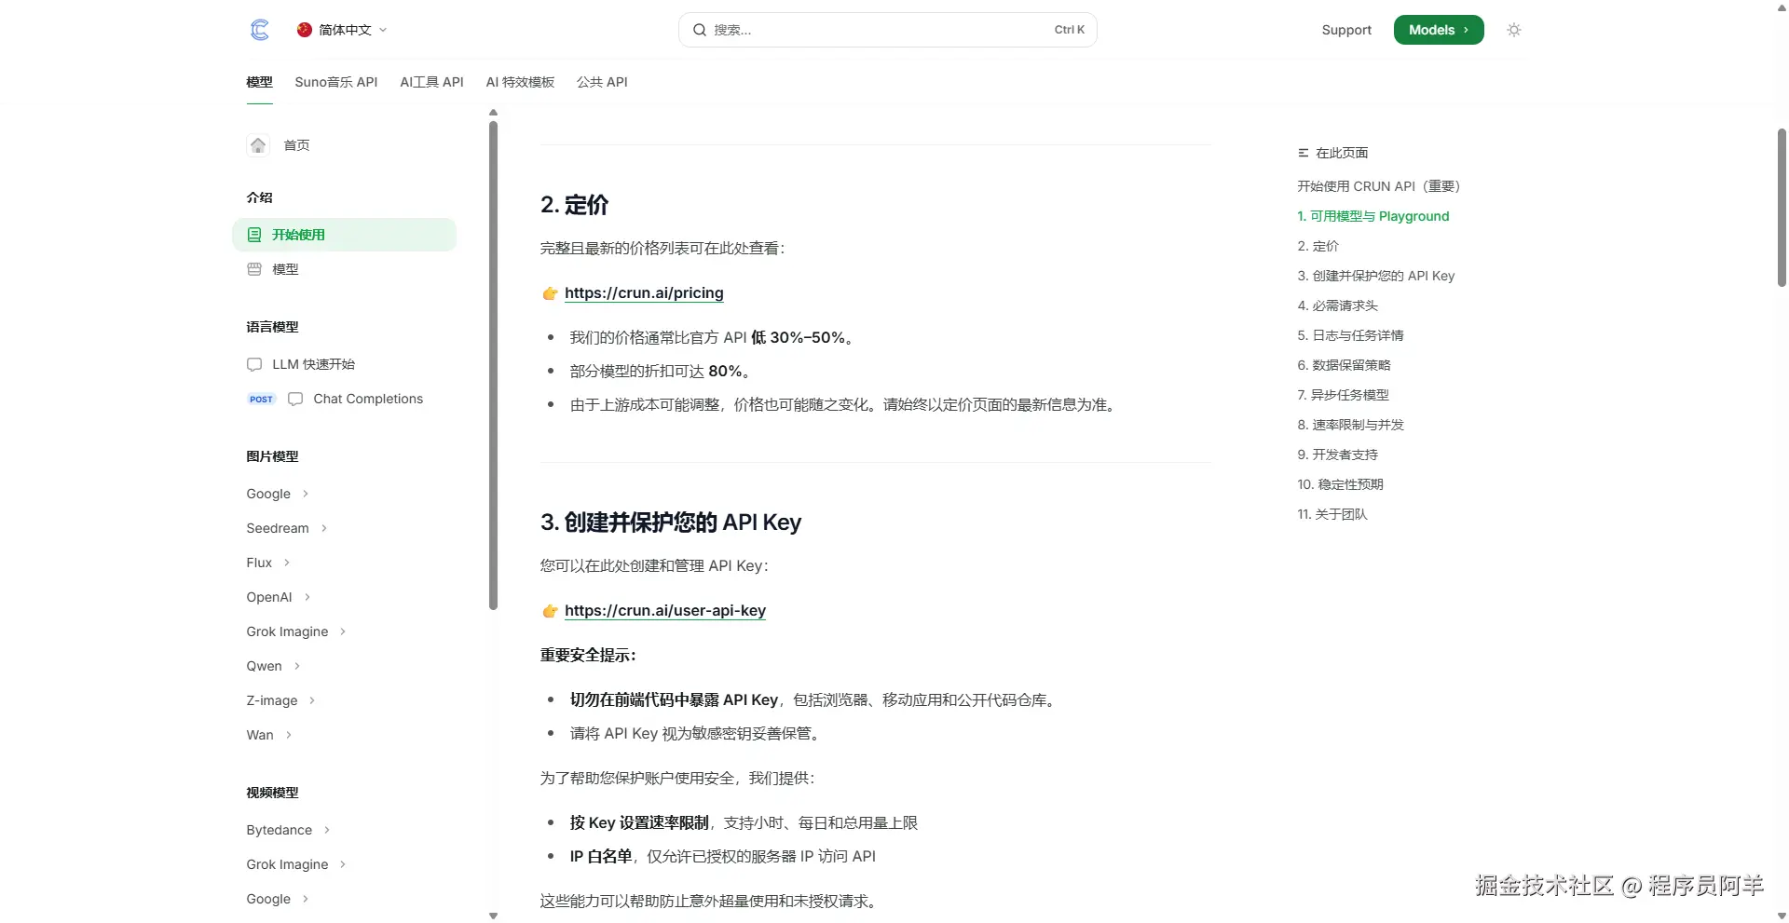Click the Ctrl K shortcut hint
This screenshot has width=1789, height=923.
point(1070,30)
